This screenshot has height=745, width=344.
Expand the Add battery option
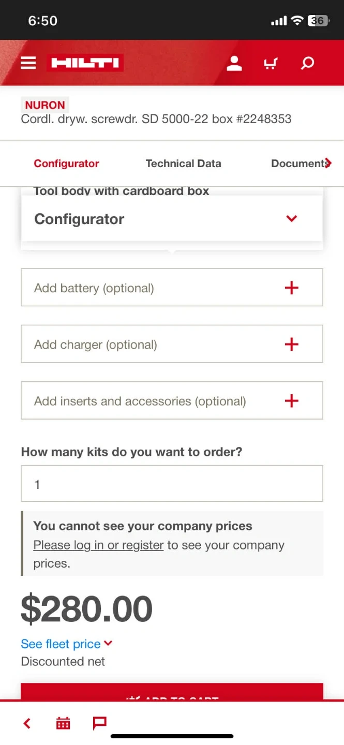pyautogui.click(x=172, y=288)
